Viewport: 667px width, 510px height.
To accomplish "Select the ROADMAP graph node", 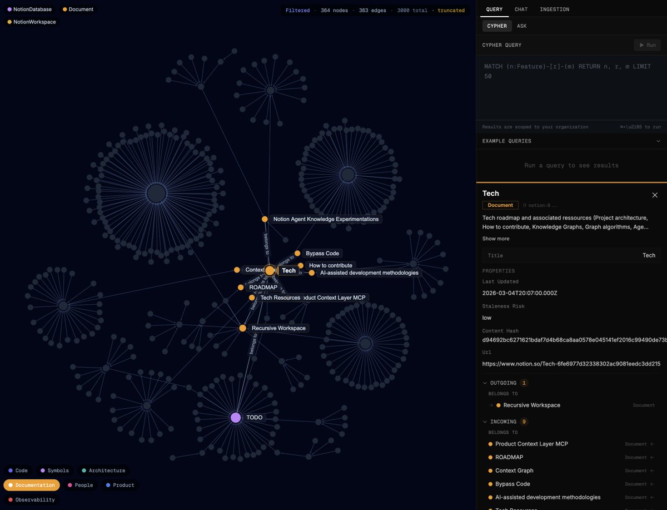I will click(241, 288).
